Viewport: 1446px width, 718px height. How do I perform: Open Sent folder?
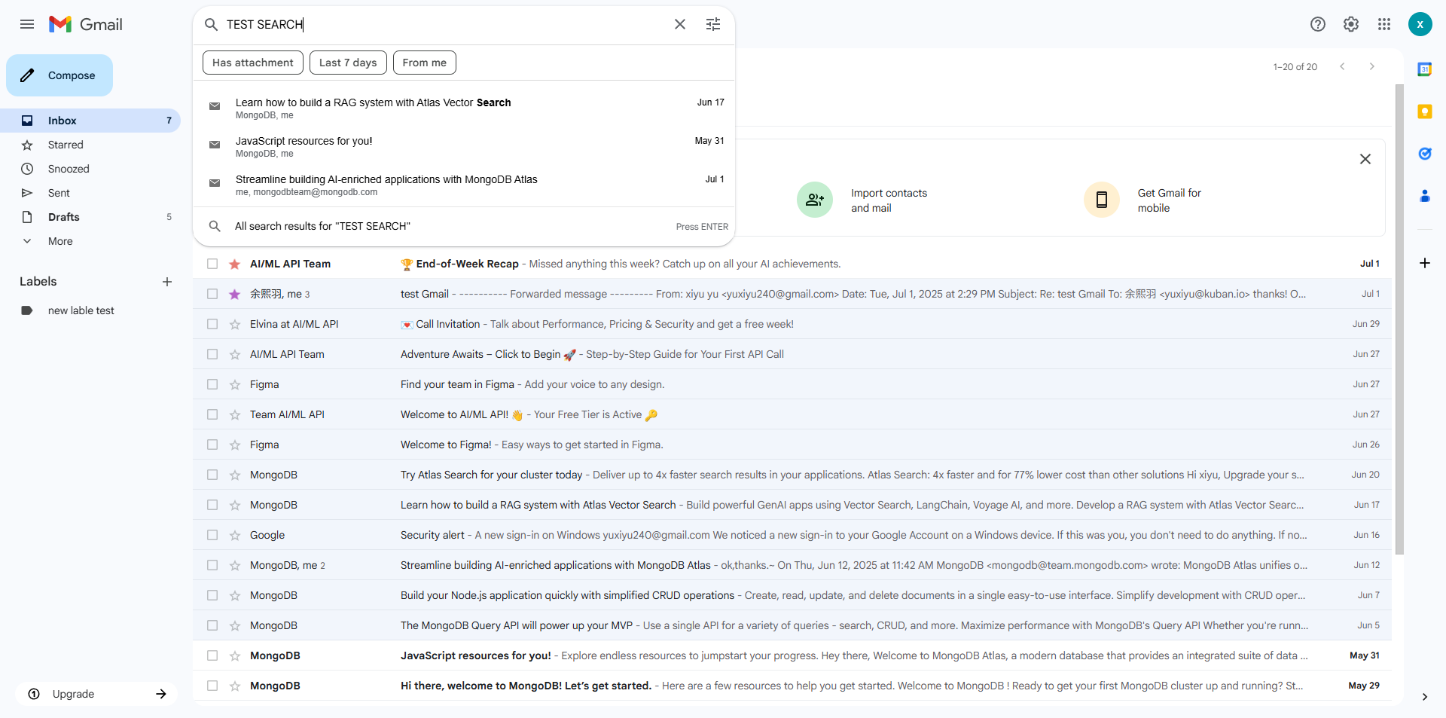pyautogui.click(x=90, y=193)
